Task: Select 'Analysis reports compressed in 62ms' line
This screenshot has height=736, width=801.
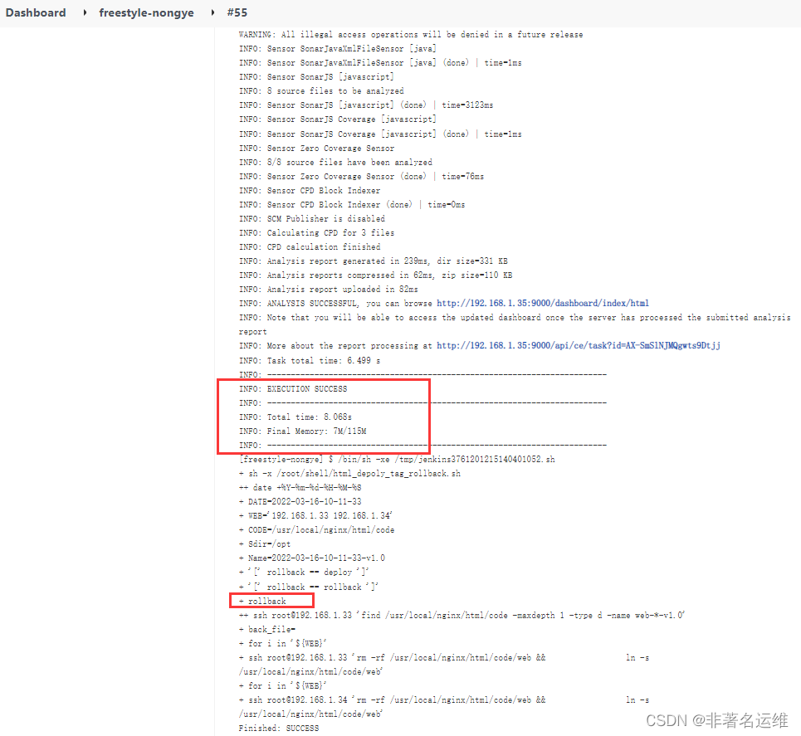Action: coord(375,275)
